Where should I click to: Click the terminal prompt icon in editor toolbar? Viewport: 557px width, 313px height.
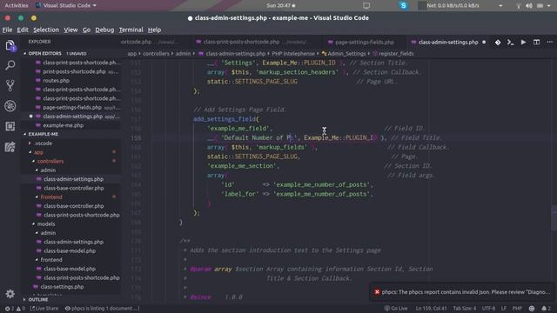511,43
